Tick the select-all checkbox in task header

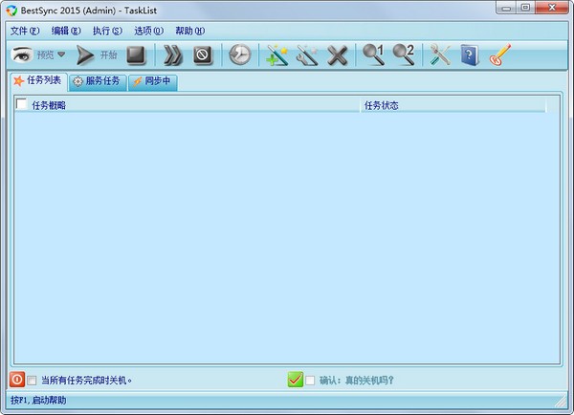[x=22, y=104]
